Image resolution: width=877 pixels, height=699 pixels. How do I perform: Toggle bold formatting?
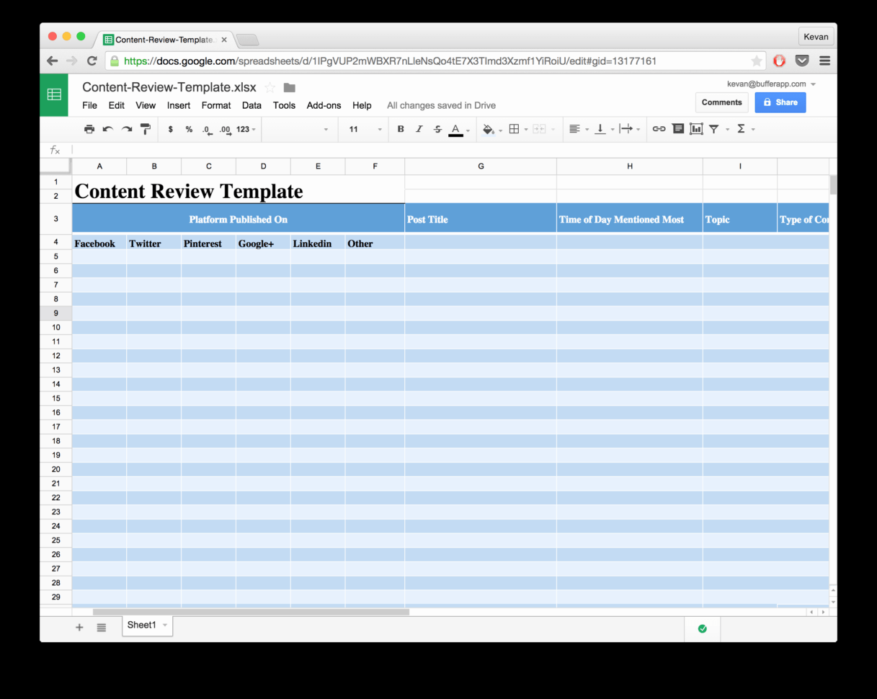click(x=401, y=129)
